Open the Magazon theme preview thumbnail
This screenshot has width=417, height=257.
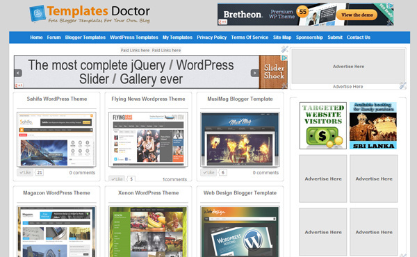[56, 231]
